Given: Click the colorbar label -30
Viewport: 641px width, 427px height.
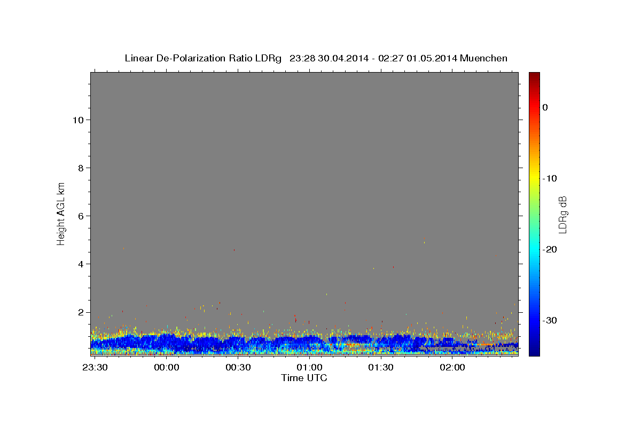Looking at the screenshot, I should (x=551, y=320).
